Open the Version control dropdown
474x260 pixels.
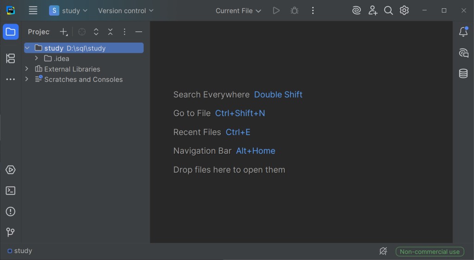[x=125, y=11]
